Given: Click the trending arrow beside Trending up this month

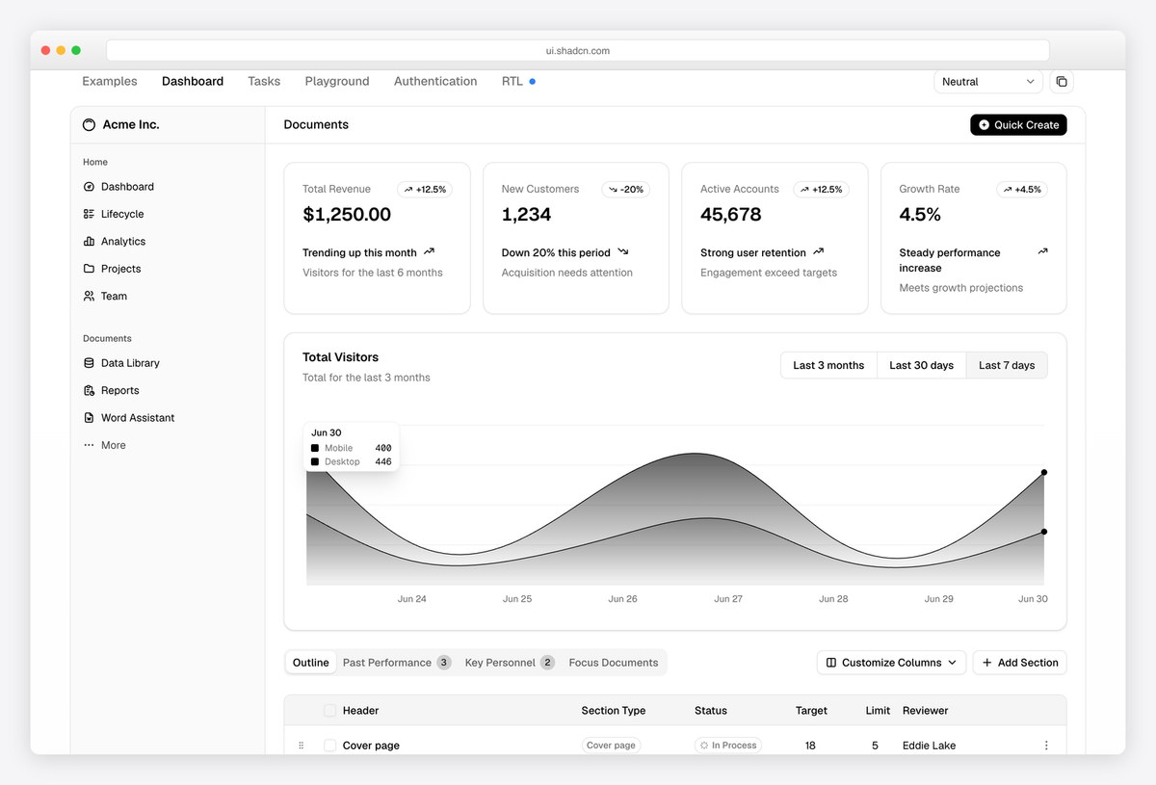Looking at the screenshot, I should point(429,252).
